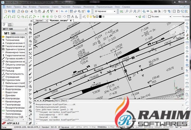Click the green check icon after layer list
The height and width of the screenshot is (130, 191).
pyautogui.click(x=140, y=17)
